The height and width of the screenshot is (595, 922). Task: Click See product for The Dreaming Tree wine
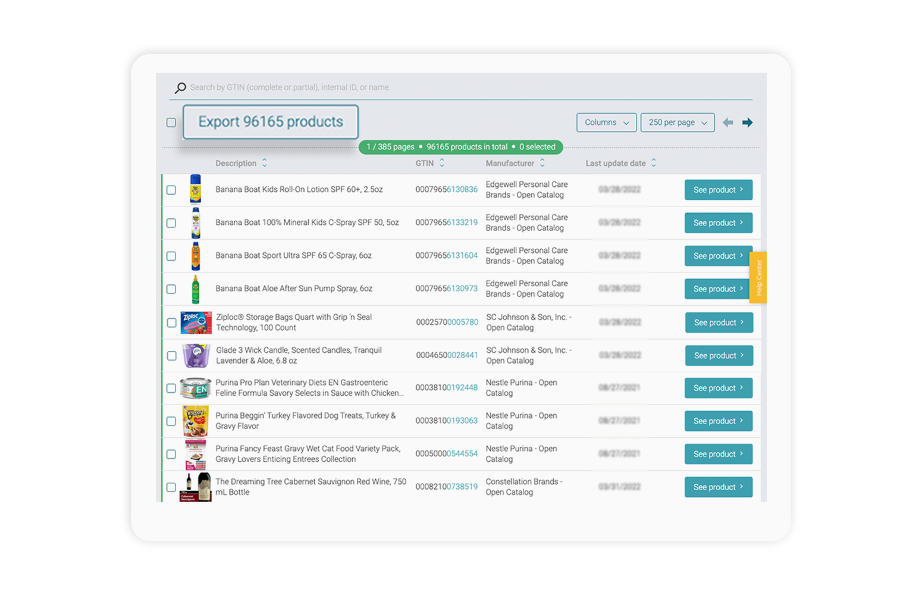(719, 487)
